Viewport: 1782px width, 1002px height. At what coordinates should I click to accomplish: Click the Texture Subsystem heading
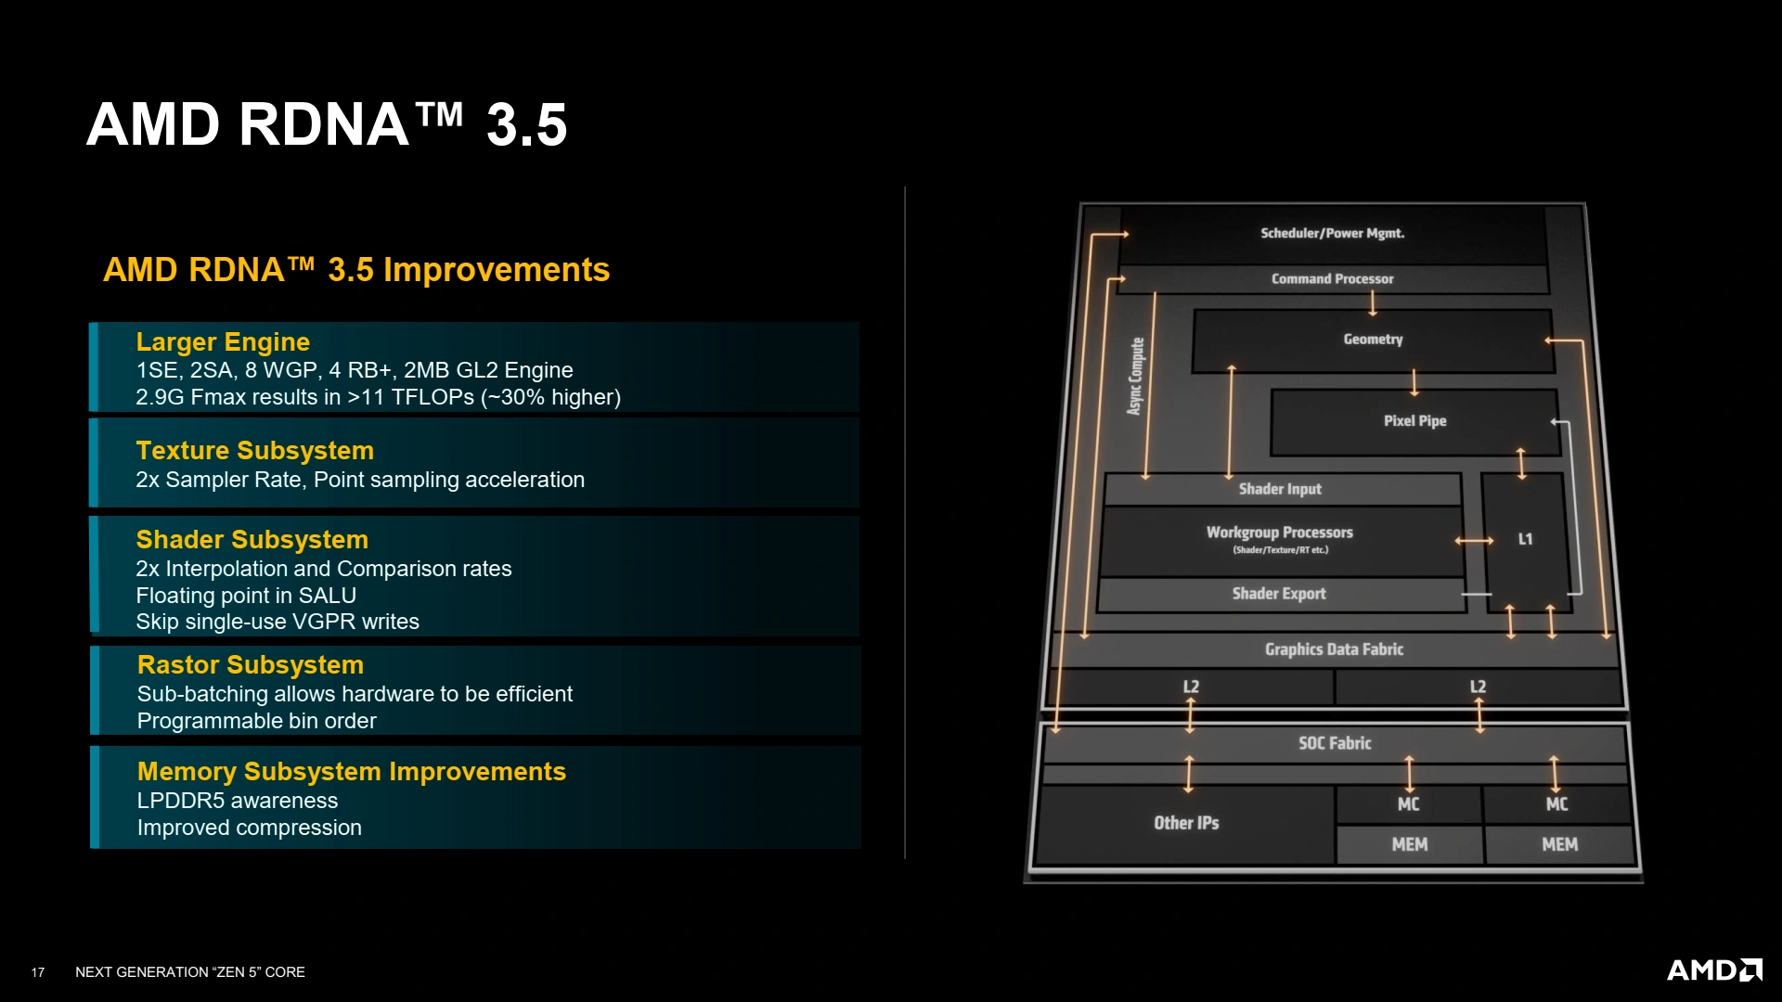pyautogui.click(x=255, y=450)
